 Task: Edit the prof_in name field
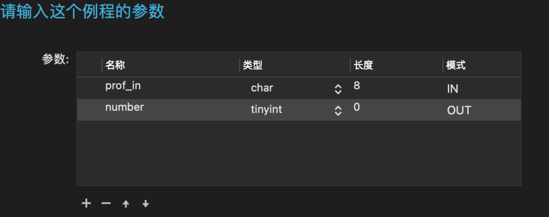[123, 86]
